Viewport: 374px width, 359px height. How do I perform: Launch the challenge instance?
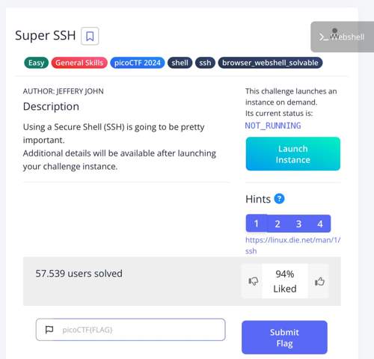pos(293,154)
